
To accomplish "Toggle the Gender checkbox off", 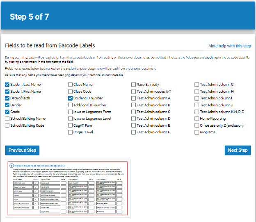I will pyautogui.click(x=7, y=105).
